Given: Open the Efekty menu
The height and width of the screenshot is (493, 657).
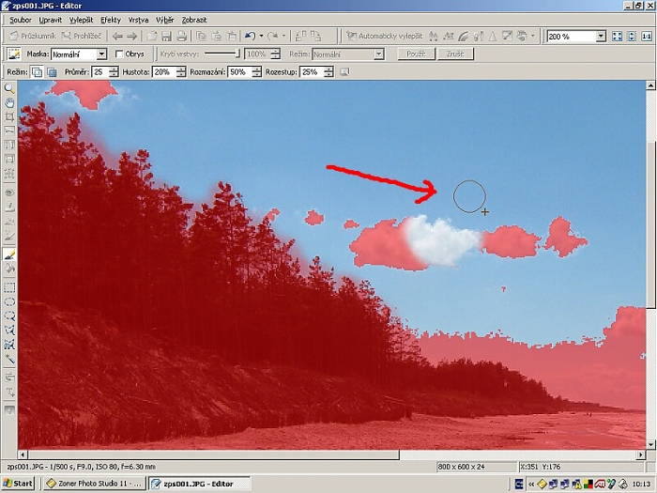Looking at the screenshot, I should click(110, 19).
